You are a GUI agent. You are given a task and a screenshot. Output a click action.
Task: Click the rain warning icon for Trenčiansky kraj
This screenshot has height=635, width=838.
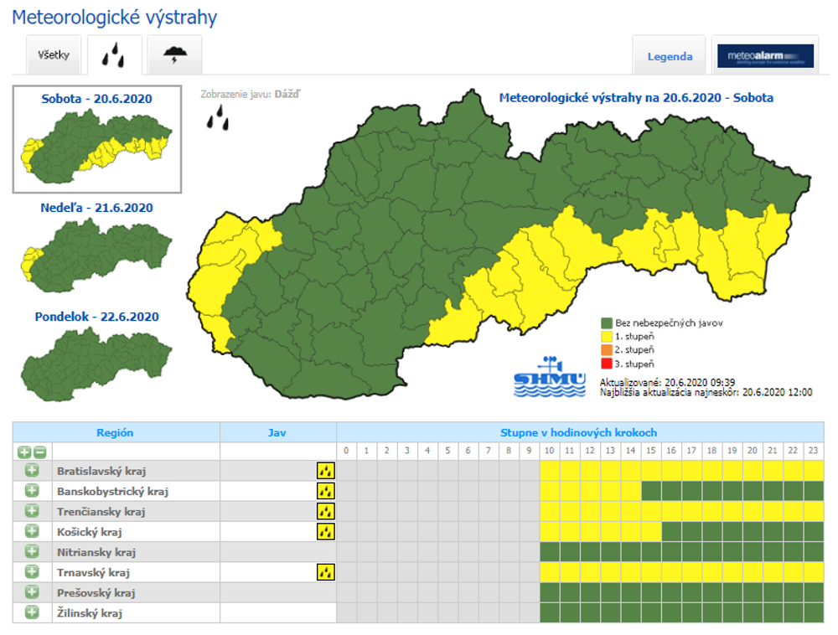tap(326, 511)
